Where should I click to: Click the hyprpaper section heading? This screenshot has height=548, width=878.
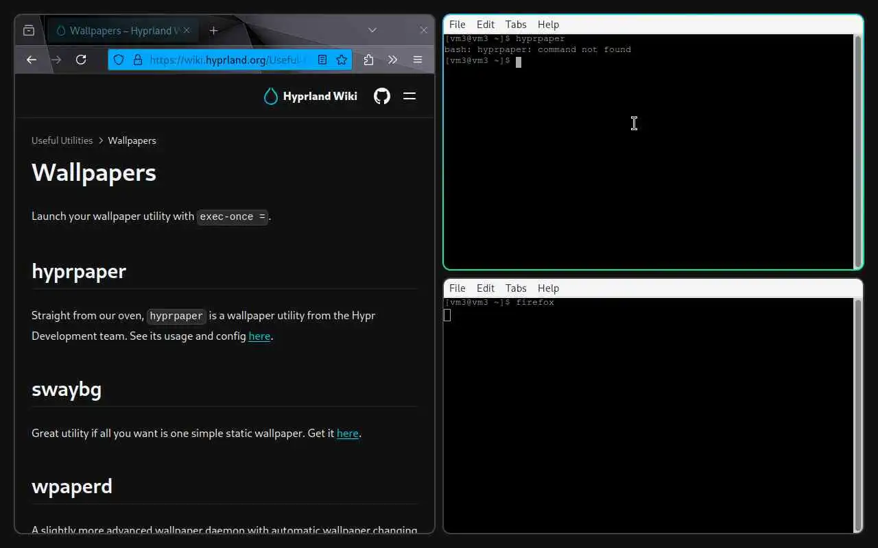click(x=79, y=271)
